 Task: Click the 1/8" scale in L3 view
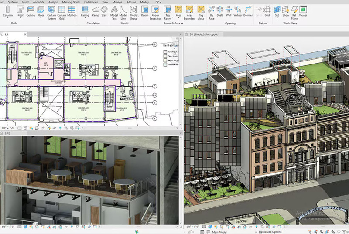coord(8,128)
